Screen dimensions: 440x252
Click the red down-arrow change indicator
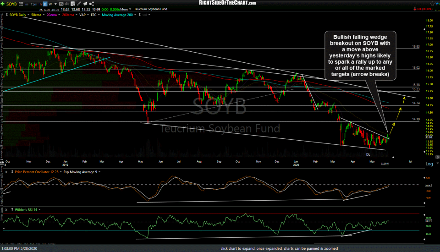tap(415, 9)
